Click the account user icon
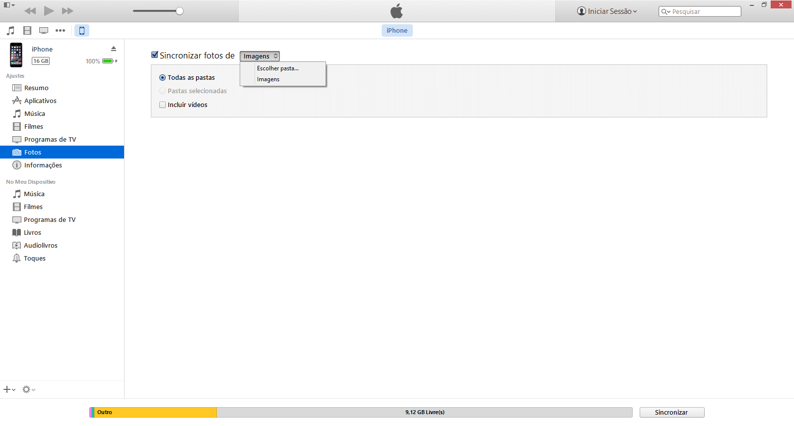The height and width of the screenshot is (426, 794). point(582,11)
